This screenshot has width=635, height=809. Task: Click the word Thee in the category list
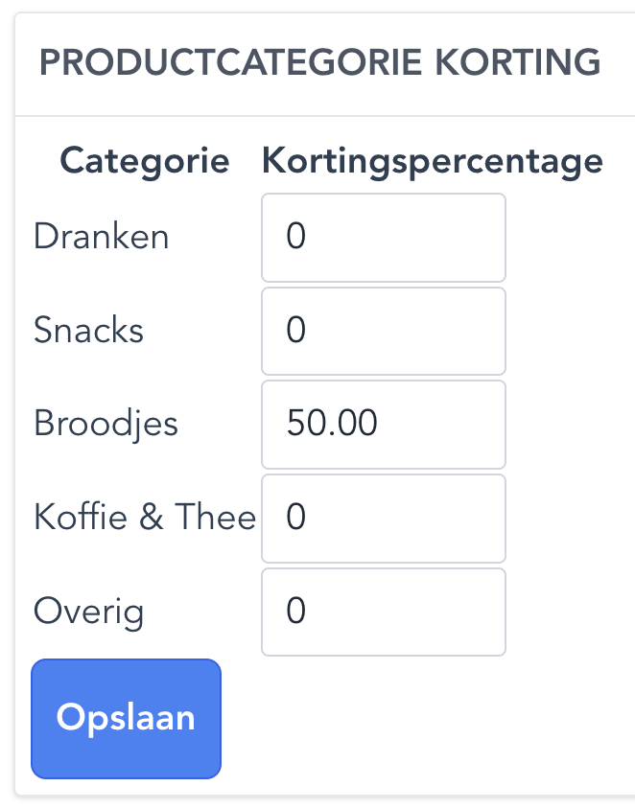pos(215,518)
